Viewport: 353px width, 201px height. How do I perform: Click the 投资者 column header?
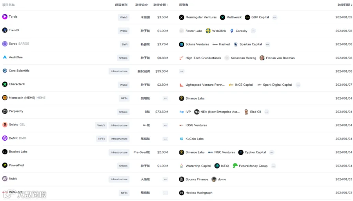click(x=184, y=5)
